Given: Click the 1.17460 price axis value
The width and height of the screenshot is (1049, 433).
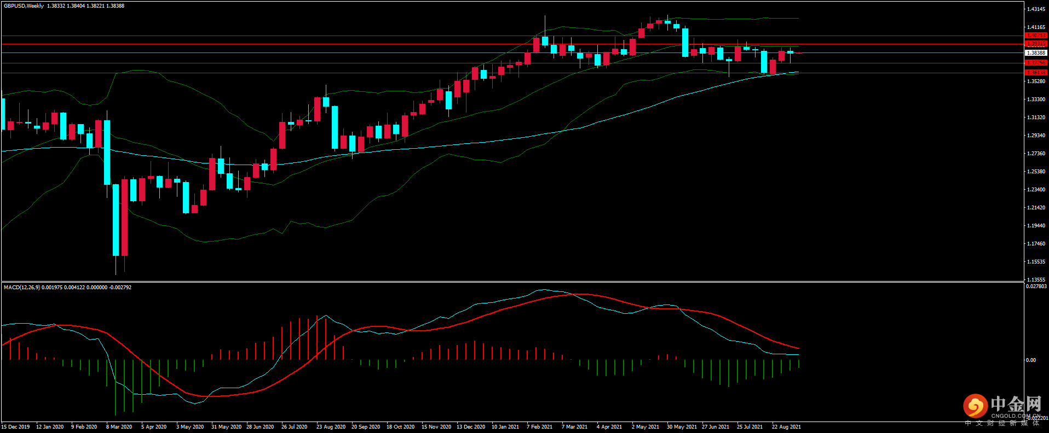Looking at the screenshot, I should [x=1036, y=244].
